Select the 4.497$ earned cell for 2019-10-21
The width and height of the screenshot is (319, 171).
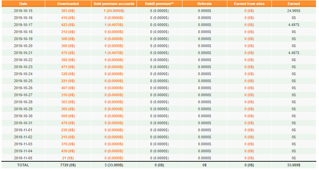coord(294,53)
